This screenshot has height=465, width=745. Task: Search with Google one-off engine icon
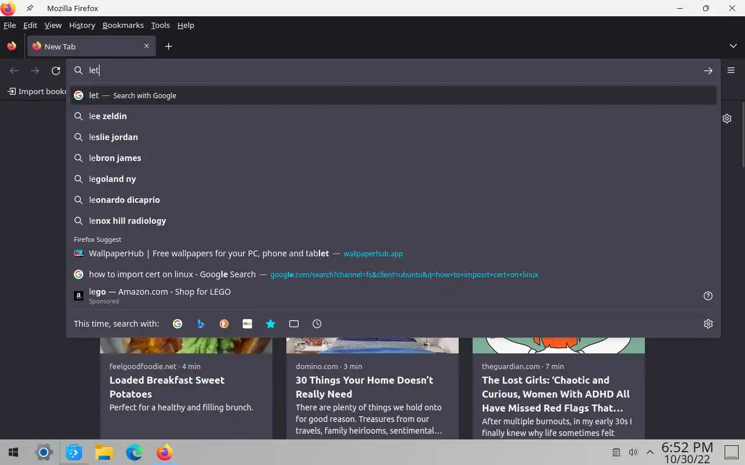pyautogui.click(x=178, y=324)
